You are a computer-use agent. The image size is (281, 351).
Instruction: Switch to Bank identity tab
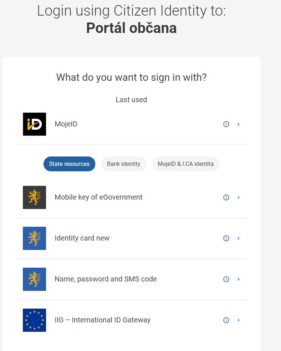click(124, 164)
